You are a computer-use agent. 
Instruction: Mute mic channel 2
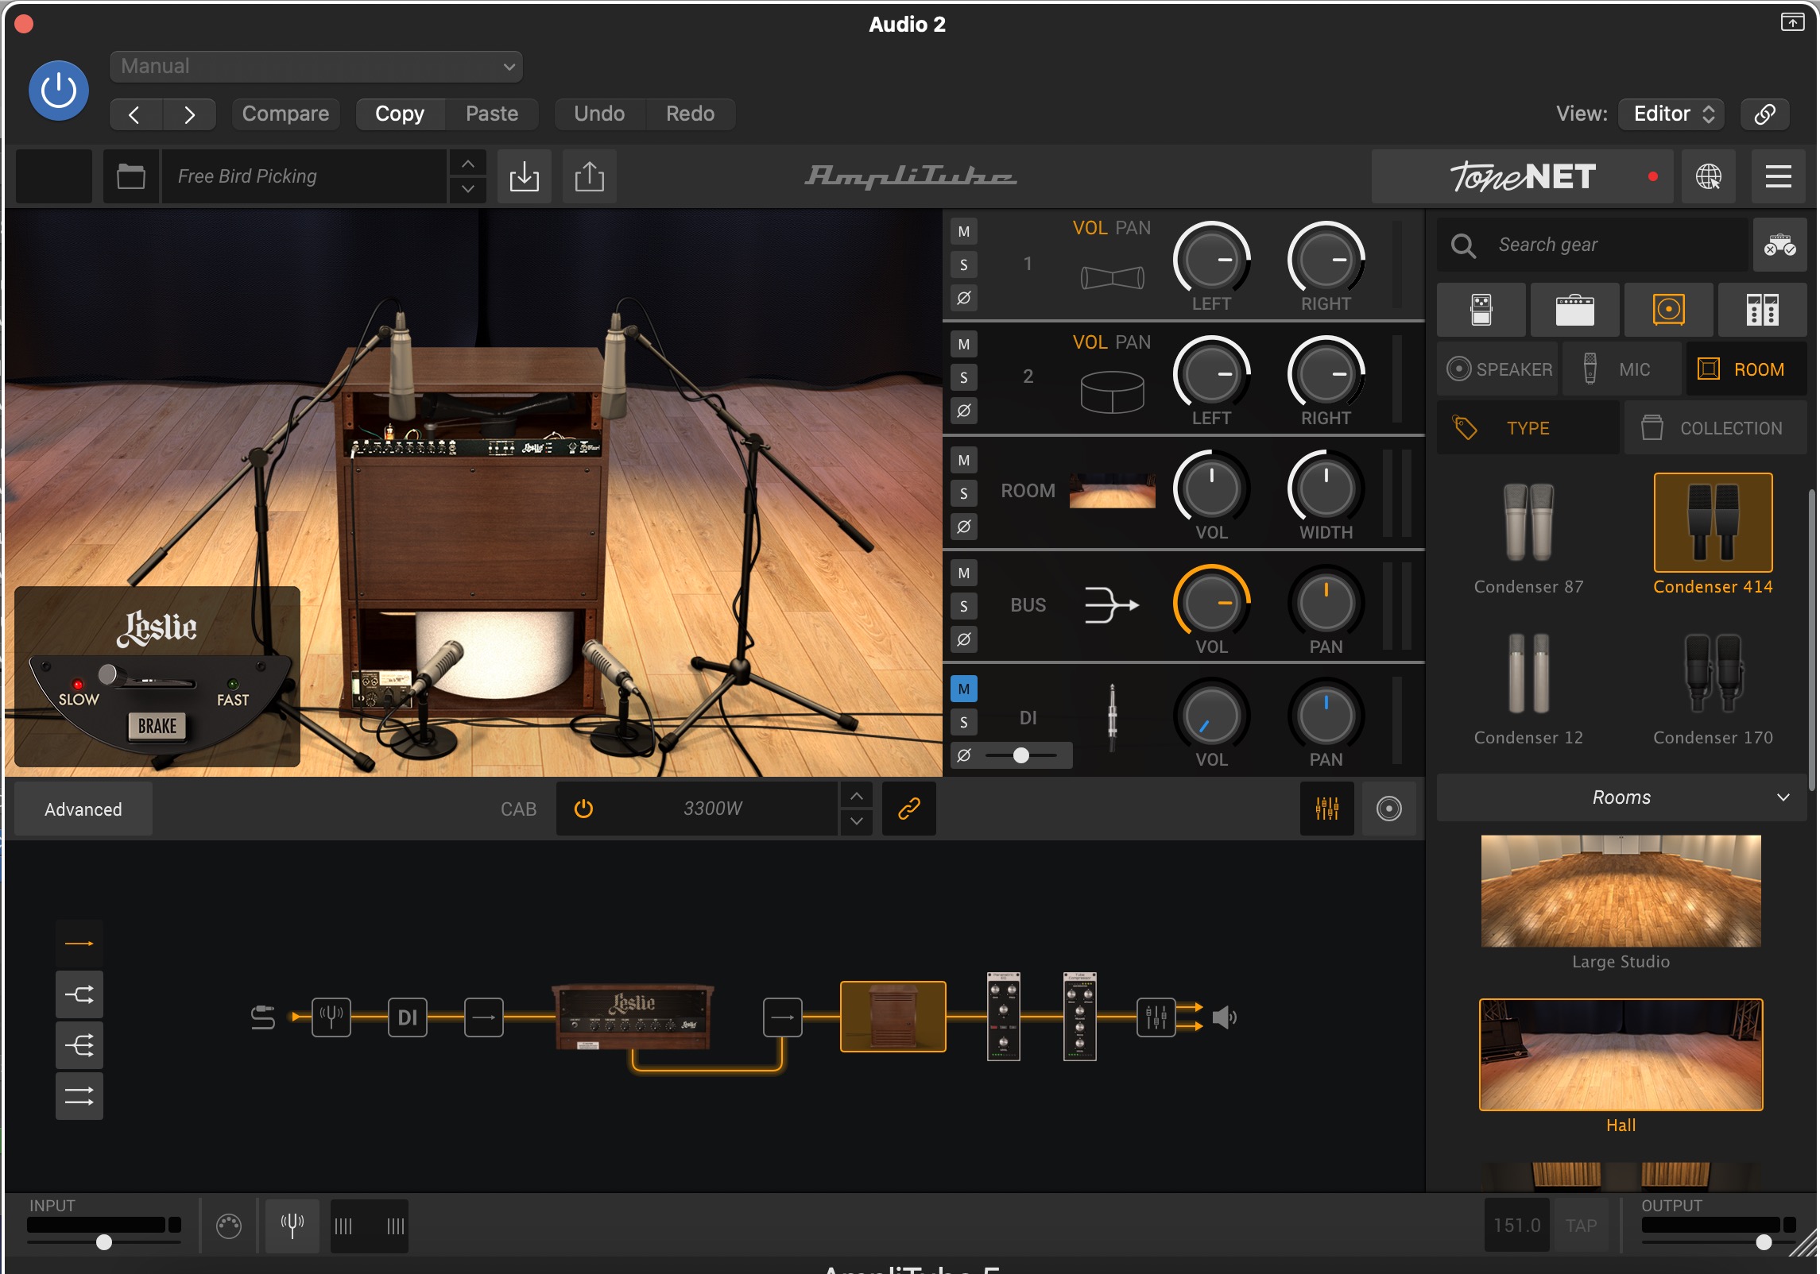coord(964,345)
